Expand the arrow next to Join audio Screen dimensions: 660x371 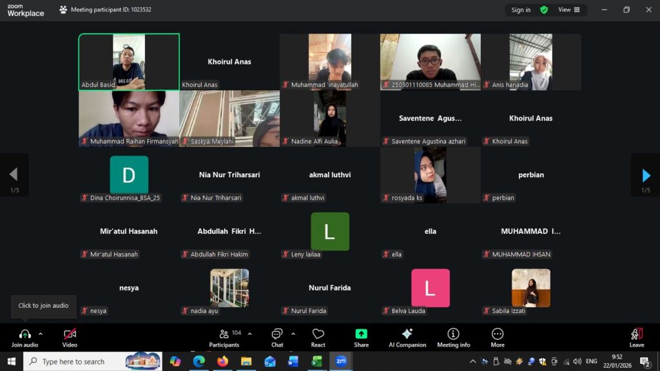point(41,334)
